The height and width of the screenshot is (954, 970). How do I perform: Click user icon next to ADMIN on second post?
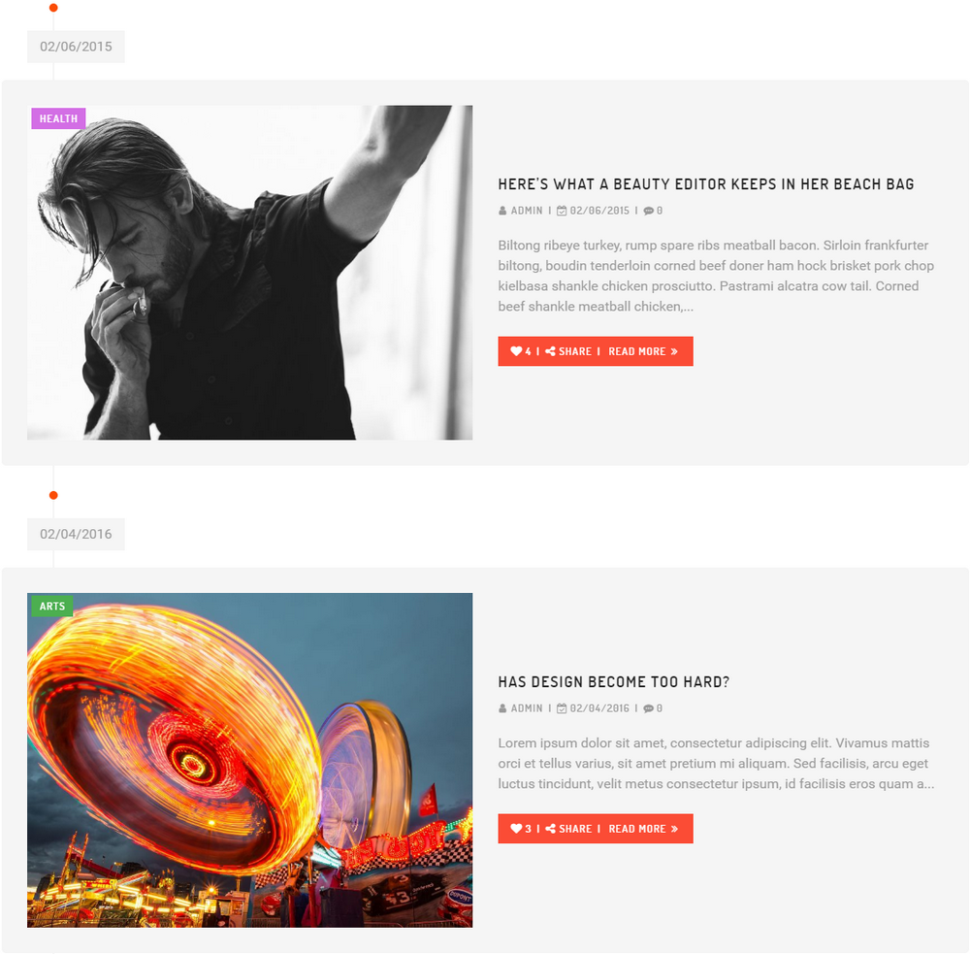[x=502, y=708]
